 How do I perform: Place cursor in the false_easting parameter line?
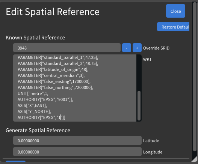pyautogui.click(x=54, y=81)
